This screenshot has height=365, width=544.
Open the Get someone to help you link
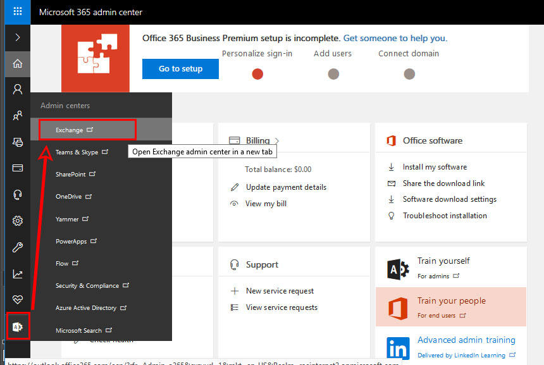(x=393, y=38)
